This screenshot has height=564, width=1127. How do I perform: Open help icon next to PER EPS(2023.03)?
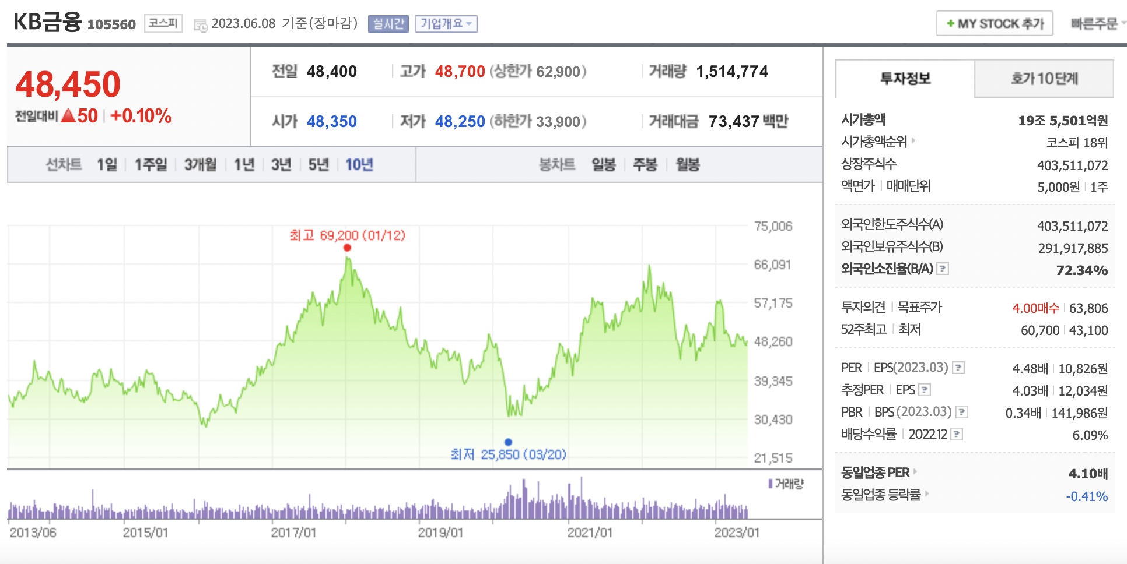pyautogui.click(x=958, y=368)
